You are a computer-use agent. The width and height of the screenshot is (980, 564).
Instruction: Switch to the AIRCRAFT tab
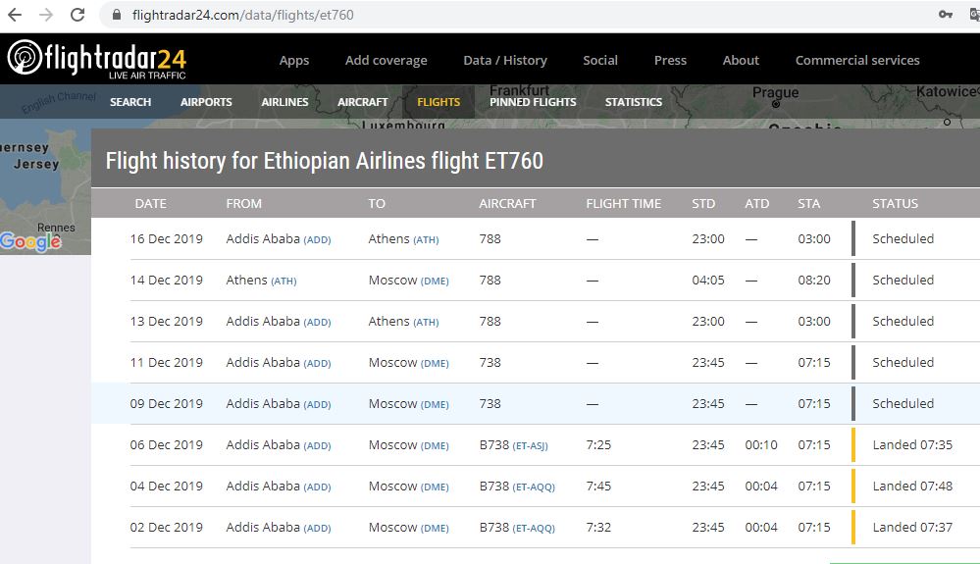coord(363,102)
